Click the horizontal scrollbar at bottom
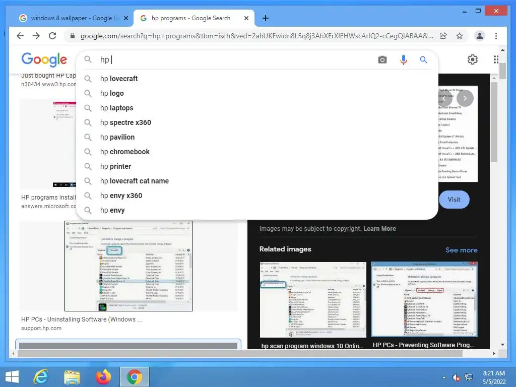516x387 pixels. (x=240, y=353)
